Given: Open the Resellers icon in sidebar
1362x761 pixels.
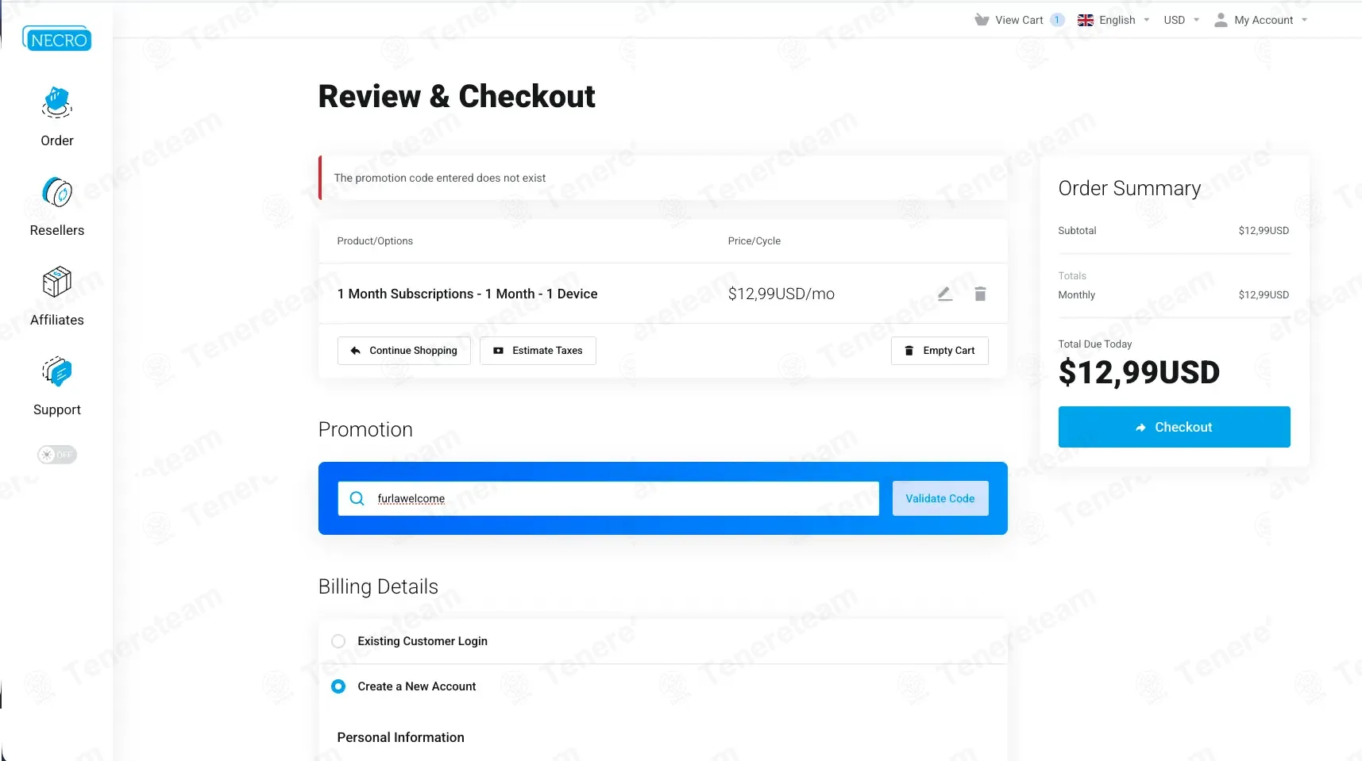Looking at the screenshot, I should click(x=57, y=192).
